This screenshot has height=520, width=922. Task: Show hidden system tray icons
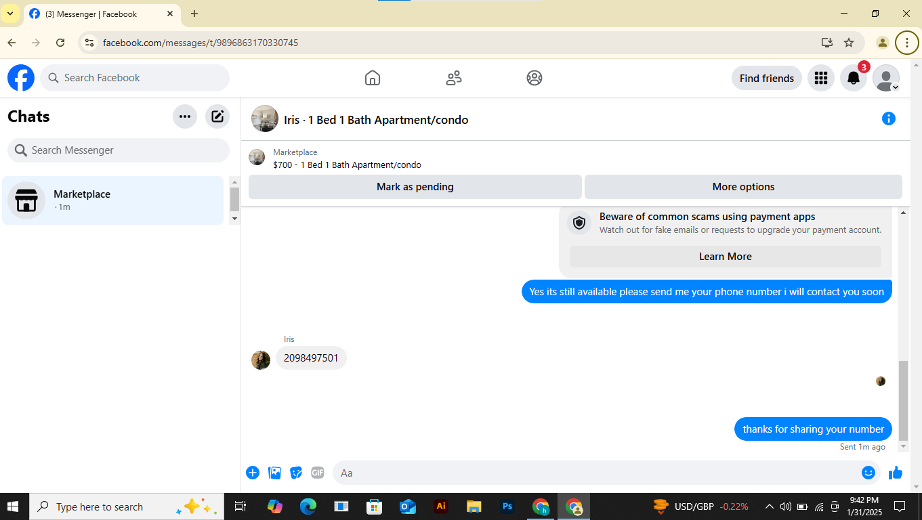(x=769, y=506)
